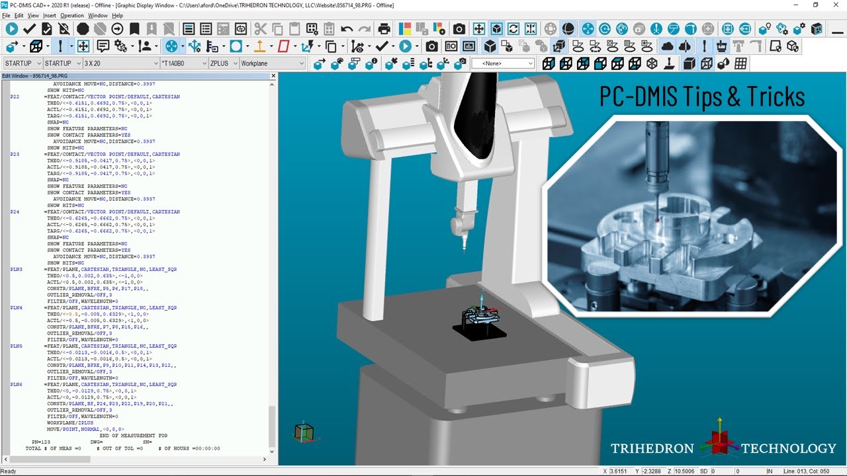Open the Operation menu
847x476 pixels.
coord(72,15)
